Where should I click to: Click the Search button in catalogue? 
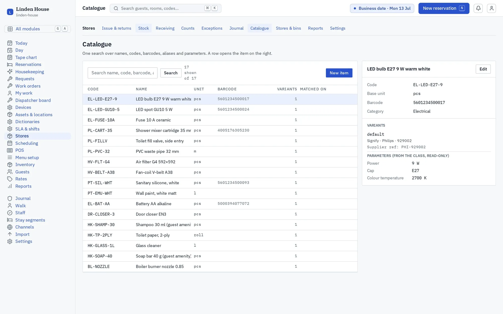[x=171, y=73]
